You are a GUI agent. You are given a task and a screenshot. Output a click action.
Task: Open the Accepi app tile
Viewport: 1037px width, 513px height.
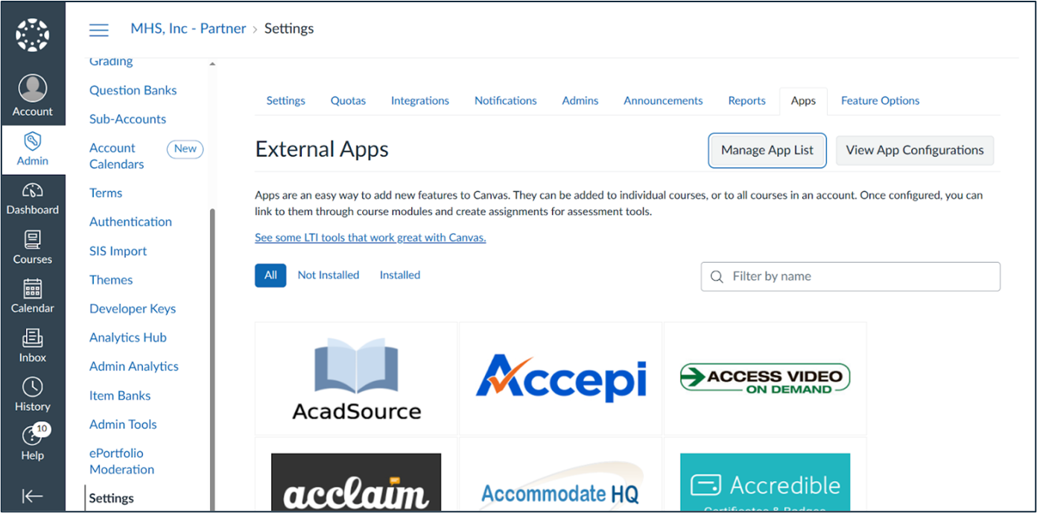561,379
